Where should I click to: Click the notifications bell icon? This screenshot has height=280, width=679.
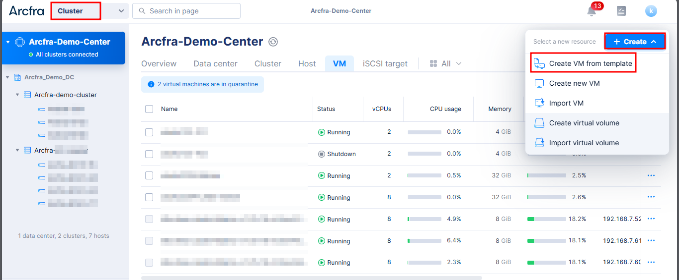click(x=592, y=11)
